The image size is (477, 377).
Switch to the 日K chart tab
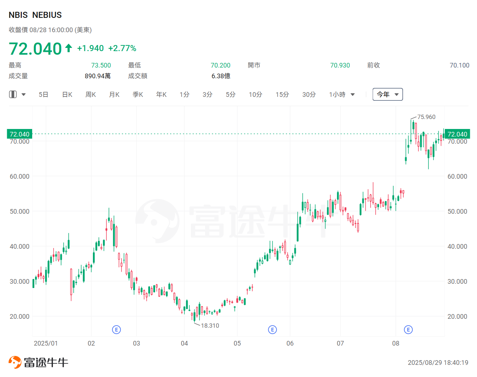point(67,95)
